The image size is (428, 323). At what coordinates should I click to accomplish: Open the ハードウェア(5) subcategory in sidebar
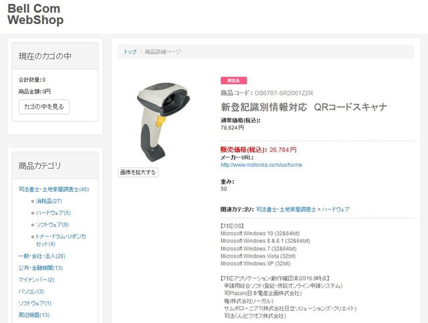coord(53,213)
